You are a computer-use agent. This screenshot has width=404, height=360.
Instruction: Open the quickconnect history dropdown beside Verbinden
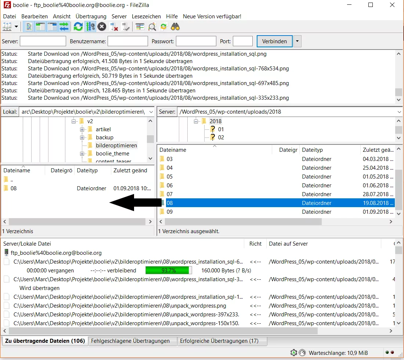coord(297,41)
